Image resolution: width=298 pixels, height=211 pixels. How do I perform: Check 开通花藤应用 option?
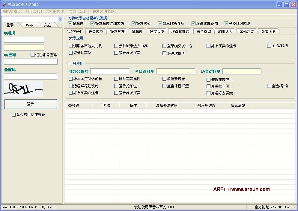(x=208, y=80)
